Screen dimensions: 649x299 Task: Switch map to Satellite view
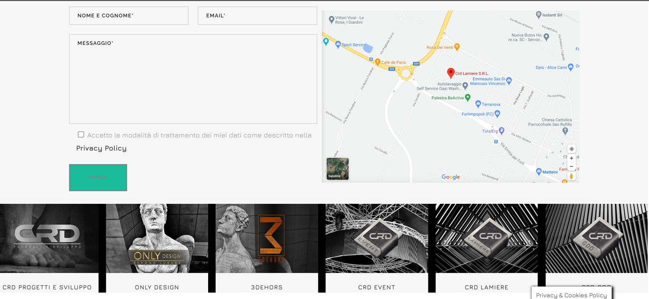point(337,169)
